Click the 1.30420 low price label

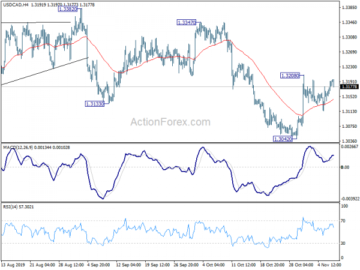pos(283,139)
